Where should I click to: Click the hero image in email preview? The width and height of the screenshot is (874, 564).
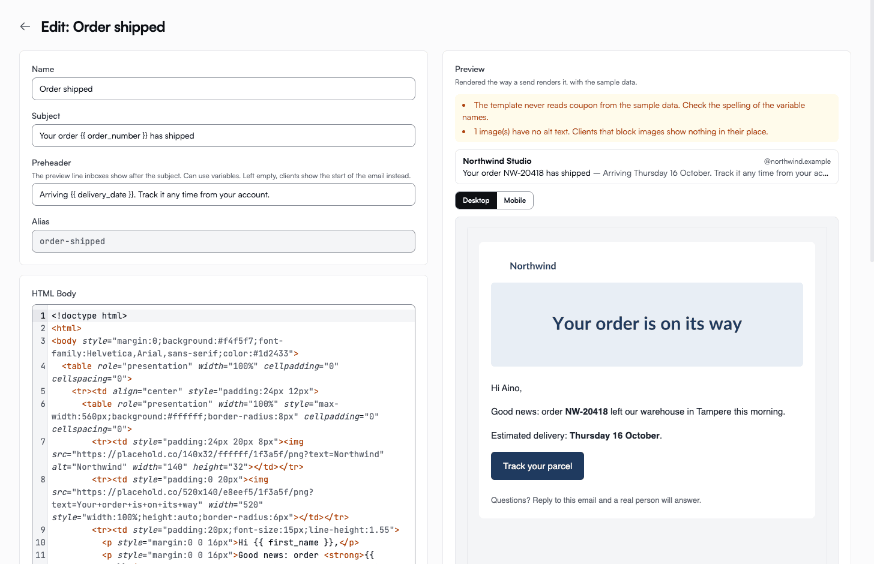[x=647, y=325]
